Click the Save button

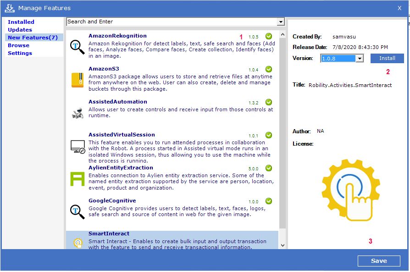tap(378, 261)
